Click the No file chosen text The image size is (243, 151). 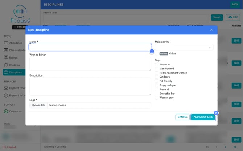point(58,105)
